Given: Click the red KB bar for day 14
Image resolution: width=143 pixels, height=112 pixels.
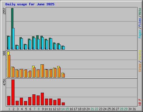Looking at the screenshot, I should tap(63, 104).
